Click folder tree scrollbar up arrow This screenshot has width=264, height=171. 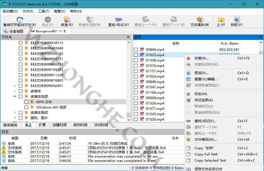click(129, 43)
